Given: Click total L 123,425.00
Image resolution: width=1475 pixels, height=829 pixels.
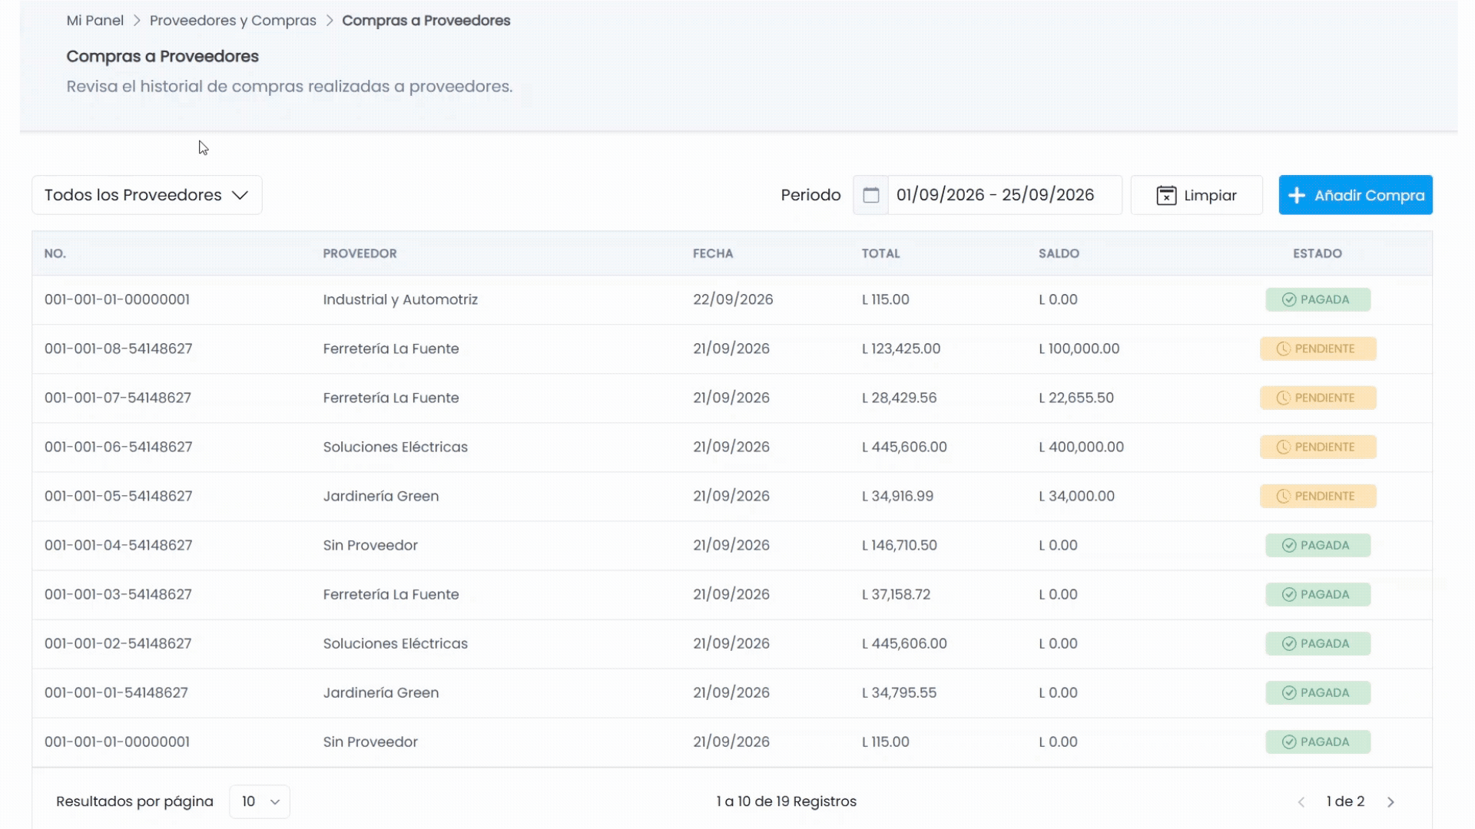Looking at the screenshot, I should 901,348.
